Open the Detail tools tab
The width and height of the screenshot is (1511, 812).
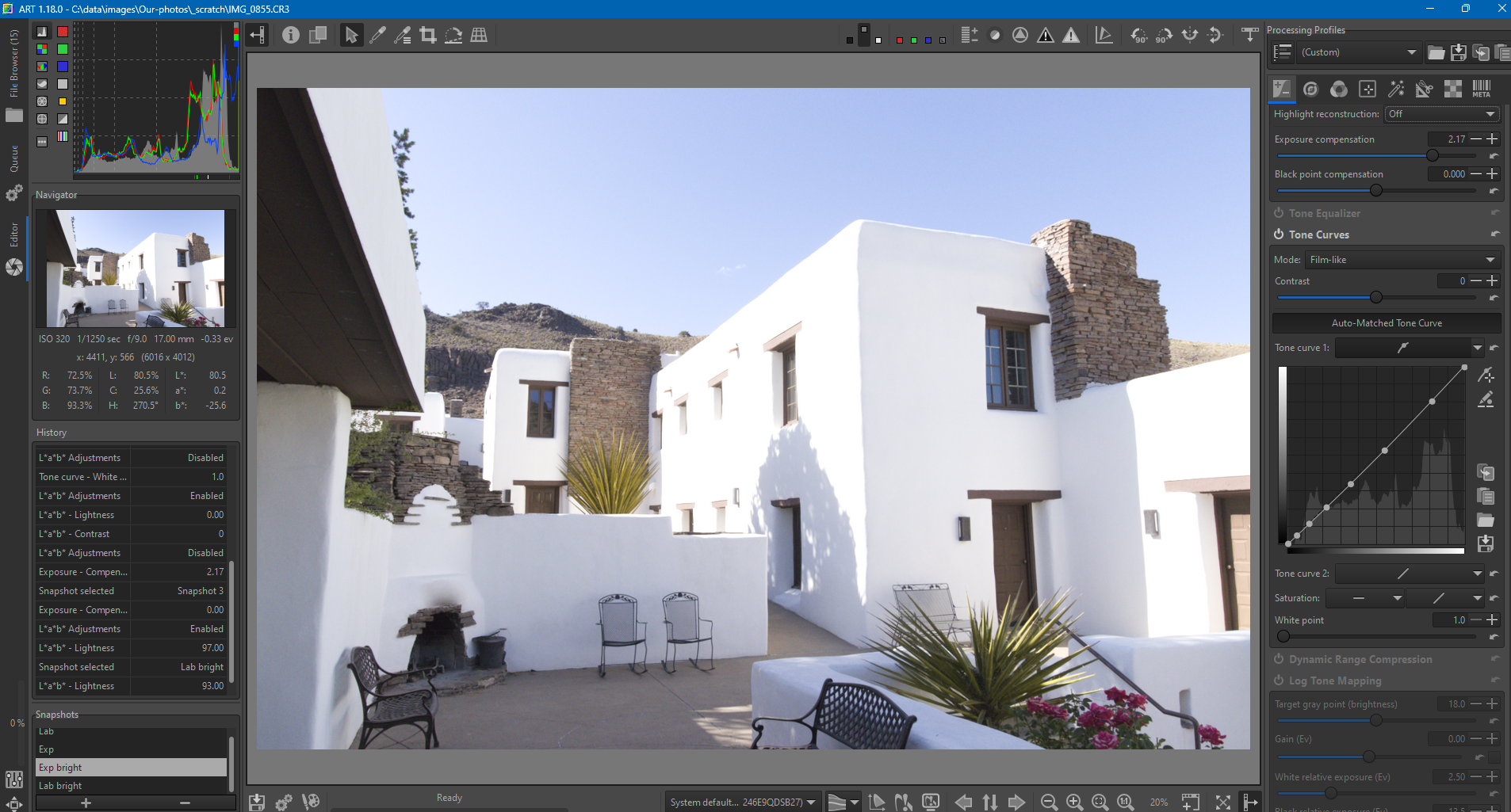1310,89
